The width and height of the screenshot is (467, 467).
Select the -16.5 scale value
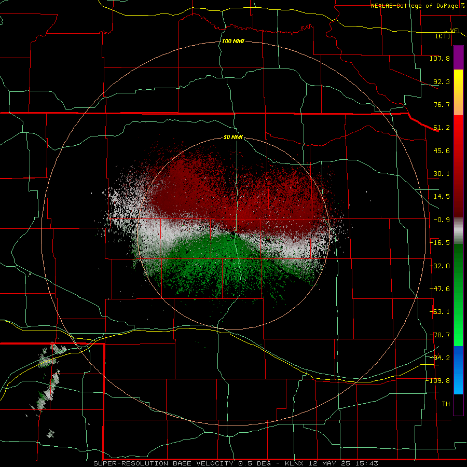tap(439, 243)
